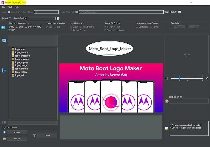
Task: Click the blue list icon in sidebar
Action: click(x=4, y=70)
